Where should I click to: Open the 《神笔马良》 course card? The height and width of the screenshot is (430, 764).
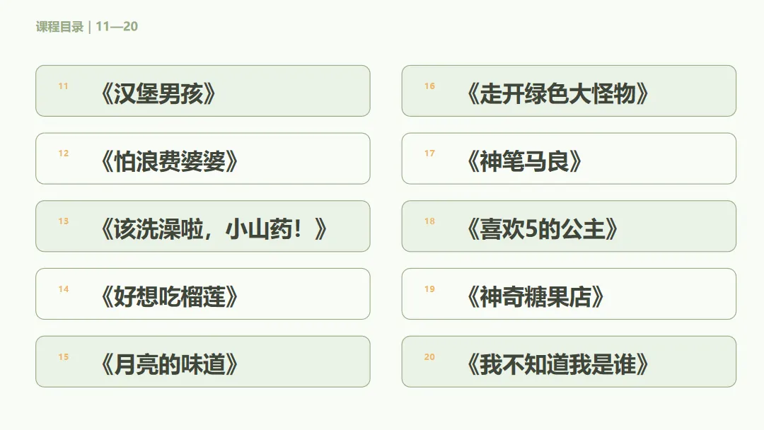569,158
